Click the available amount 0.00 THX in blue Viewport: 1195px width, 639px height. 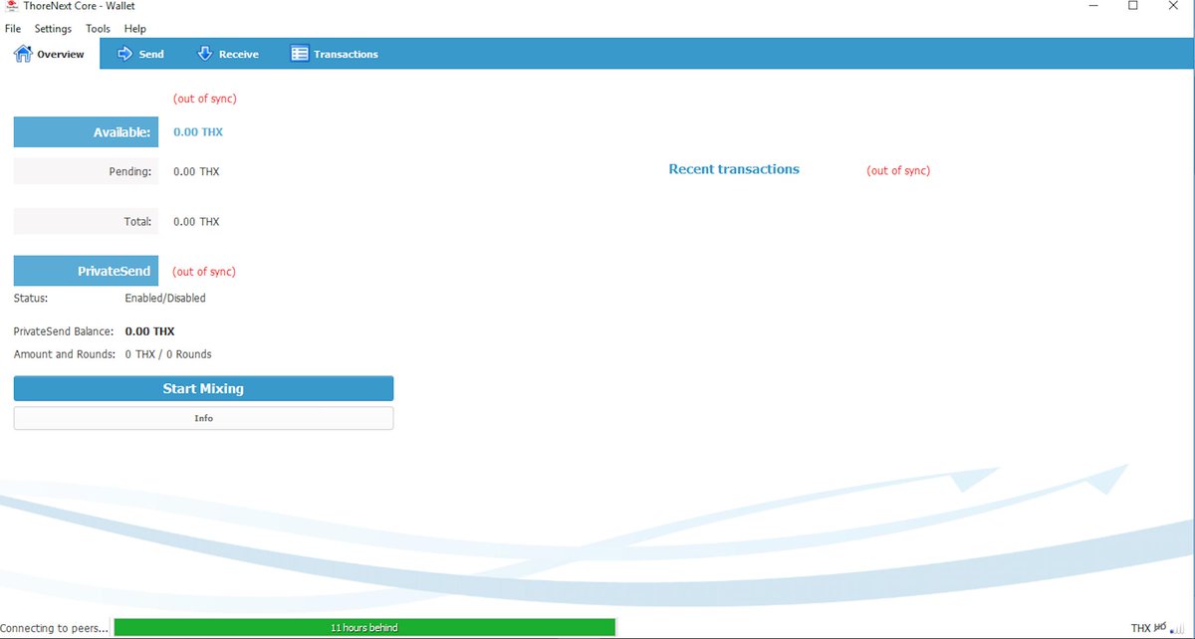click(x=198, y=131)
